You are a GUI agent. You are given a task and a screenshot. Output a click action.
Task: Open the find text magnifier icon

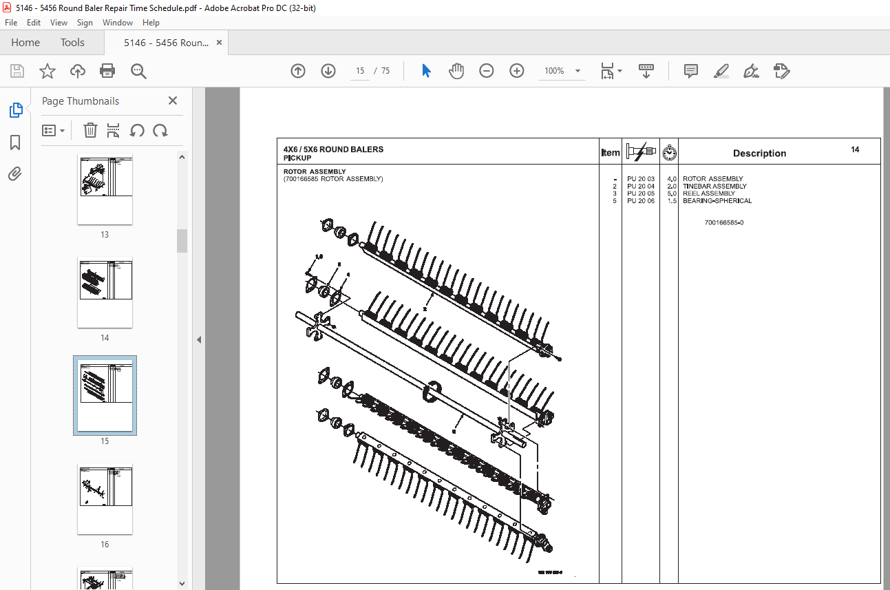(x=138, y=71)
